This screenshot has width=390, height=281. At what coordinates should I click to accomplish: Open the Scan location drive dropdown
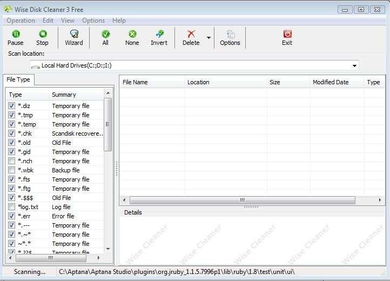tap(354, 65)
